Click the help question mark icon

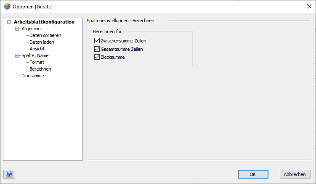click(9, 174)
